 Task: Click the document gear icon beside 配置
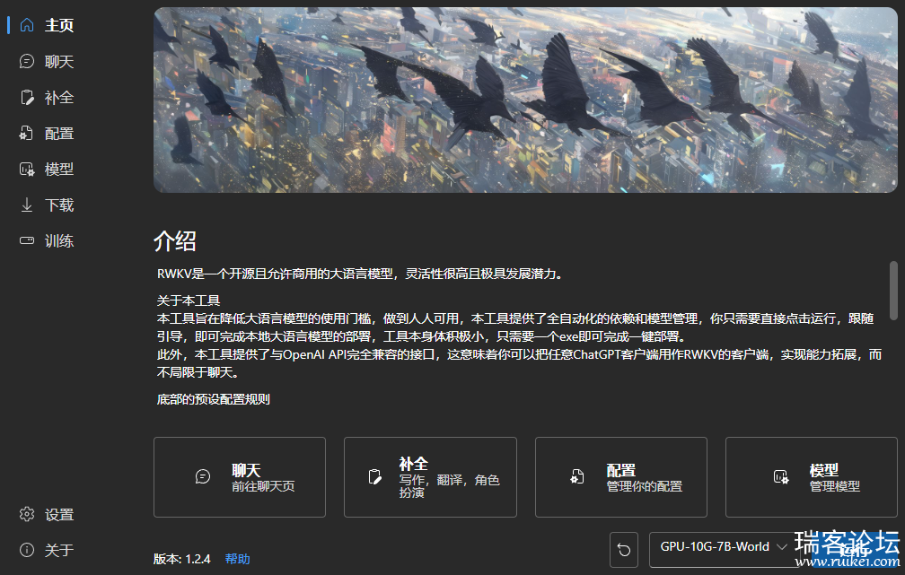tap(27, 133)
